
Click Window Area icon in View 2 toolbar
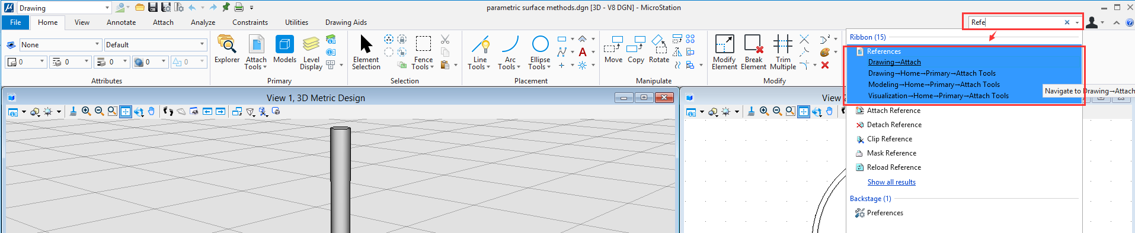click(x=791, y=111)
